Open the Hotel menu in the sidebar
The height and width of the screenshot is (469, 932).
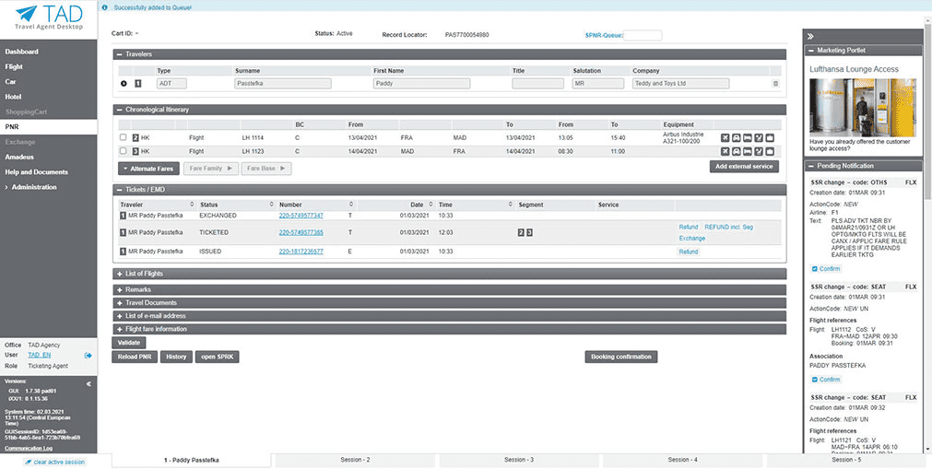coord(13,96)
